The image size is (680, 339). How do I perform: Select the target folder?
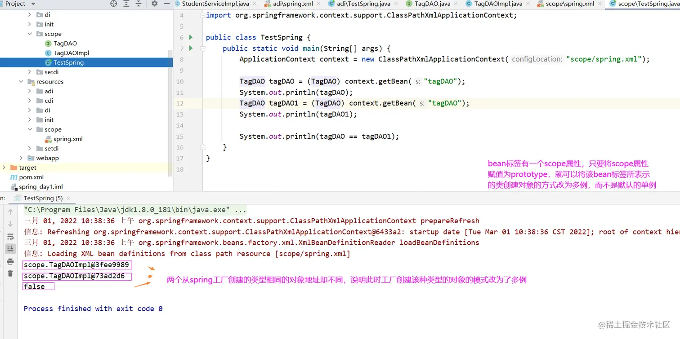27,167
